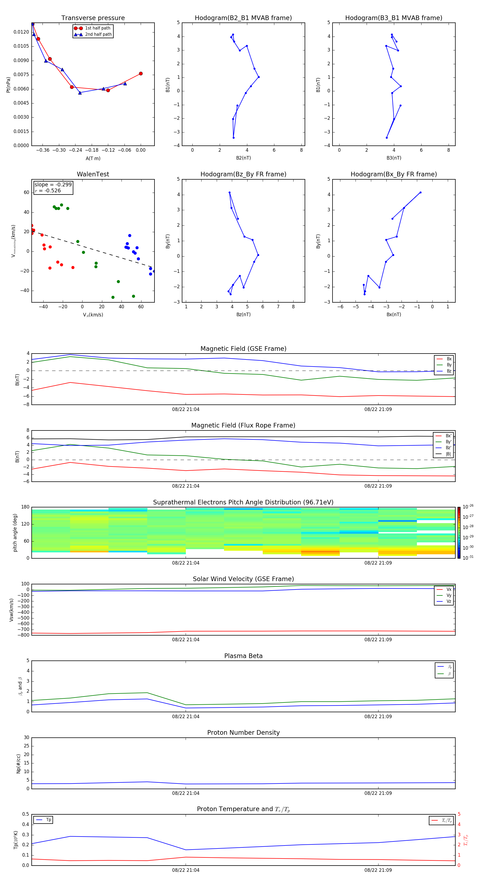The image size is (487, 894).
Task: Select the "Bx" entry in GSE legend
Action: (x=444, y=359)
